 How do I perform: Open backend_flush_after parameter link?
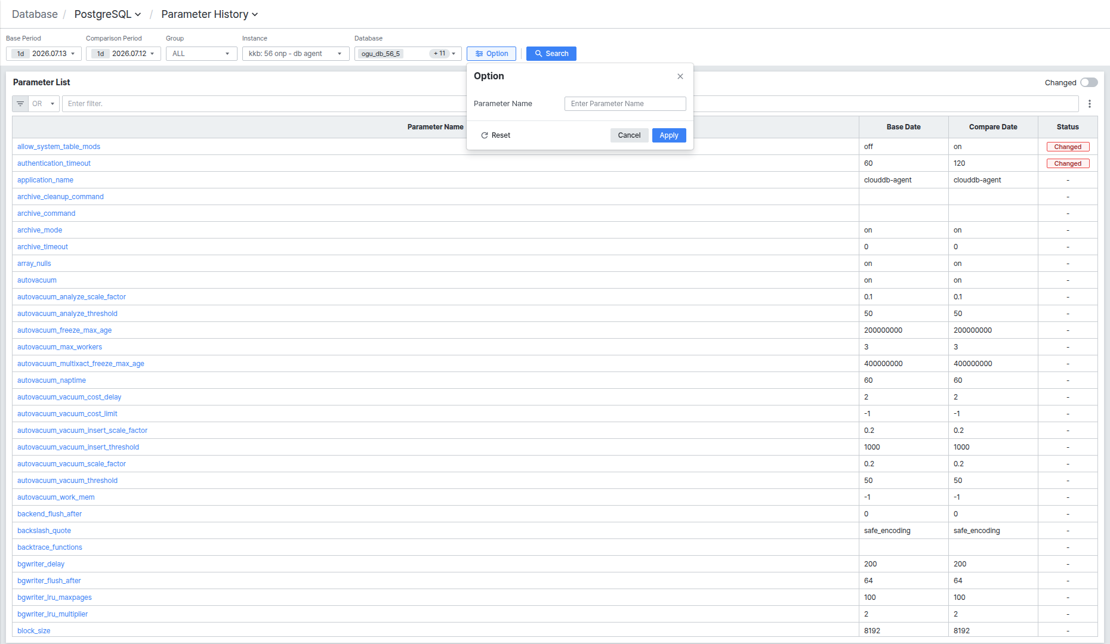click(50, 514)
